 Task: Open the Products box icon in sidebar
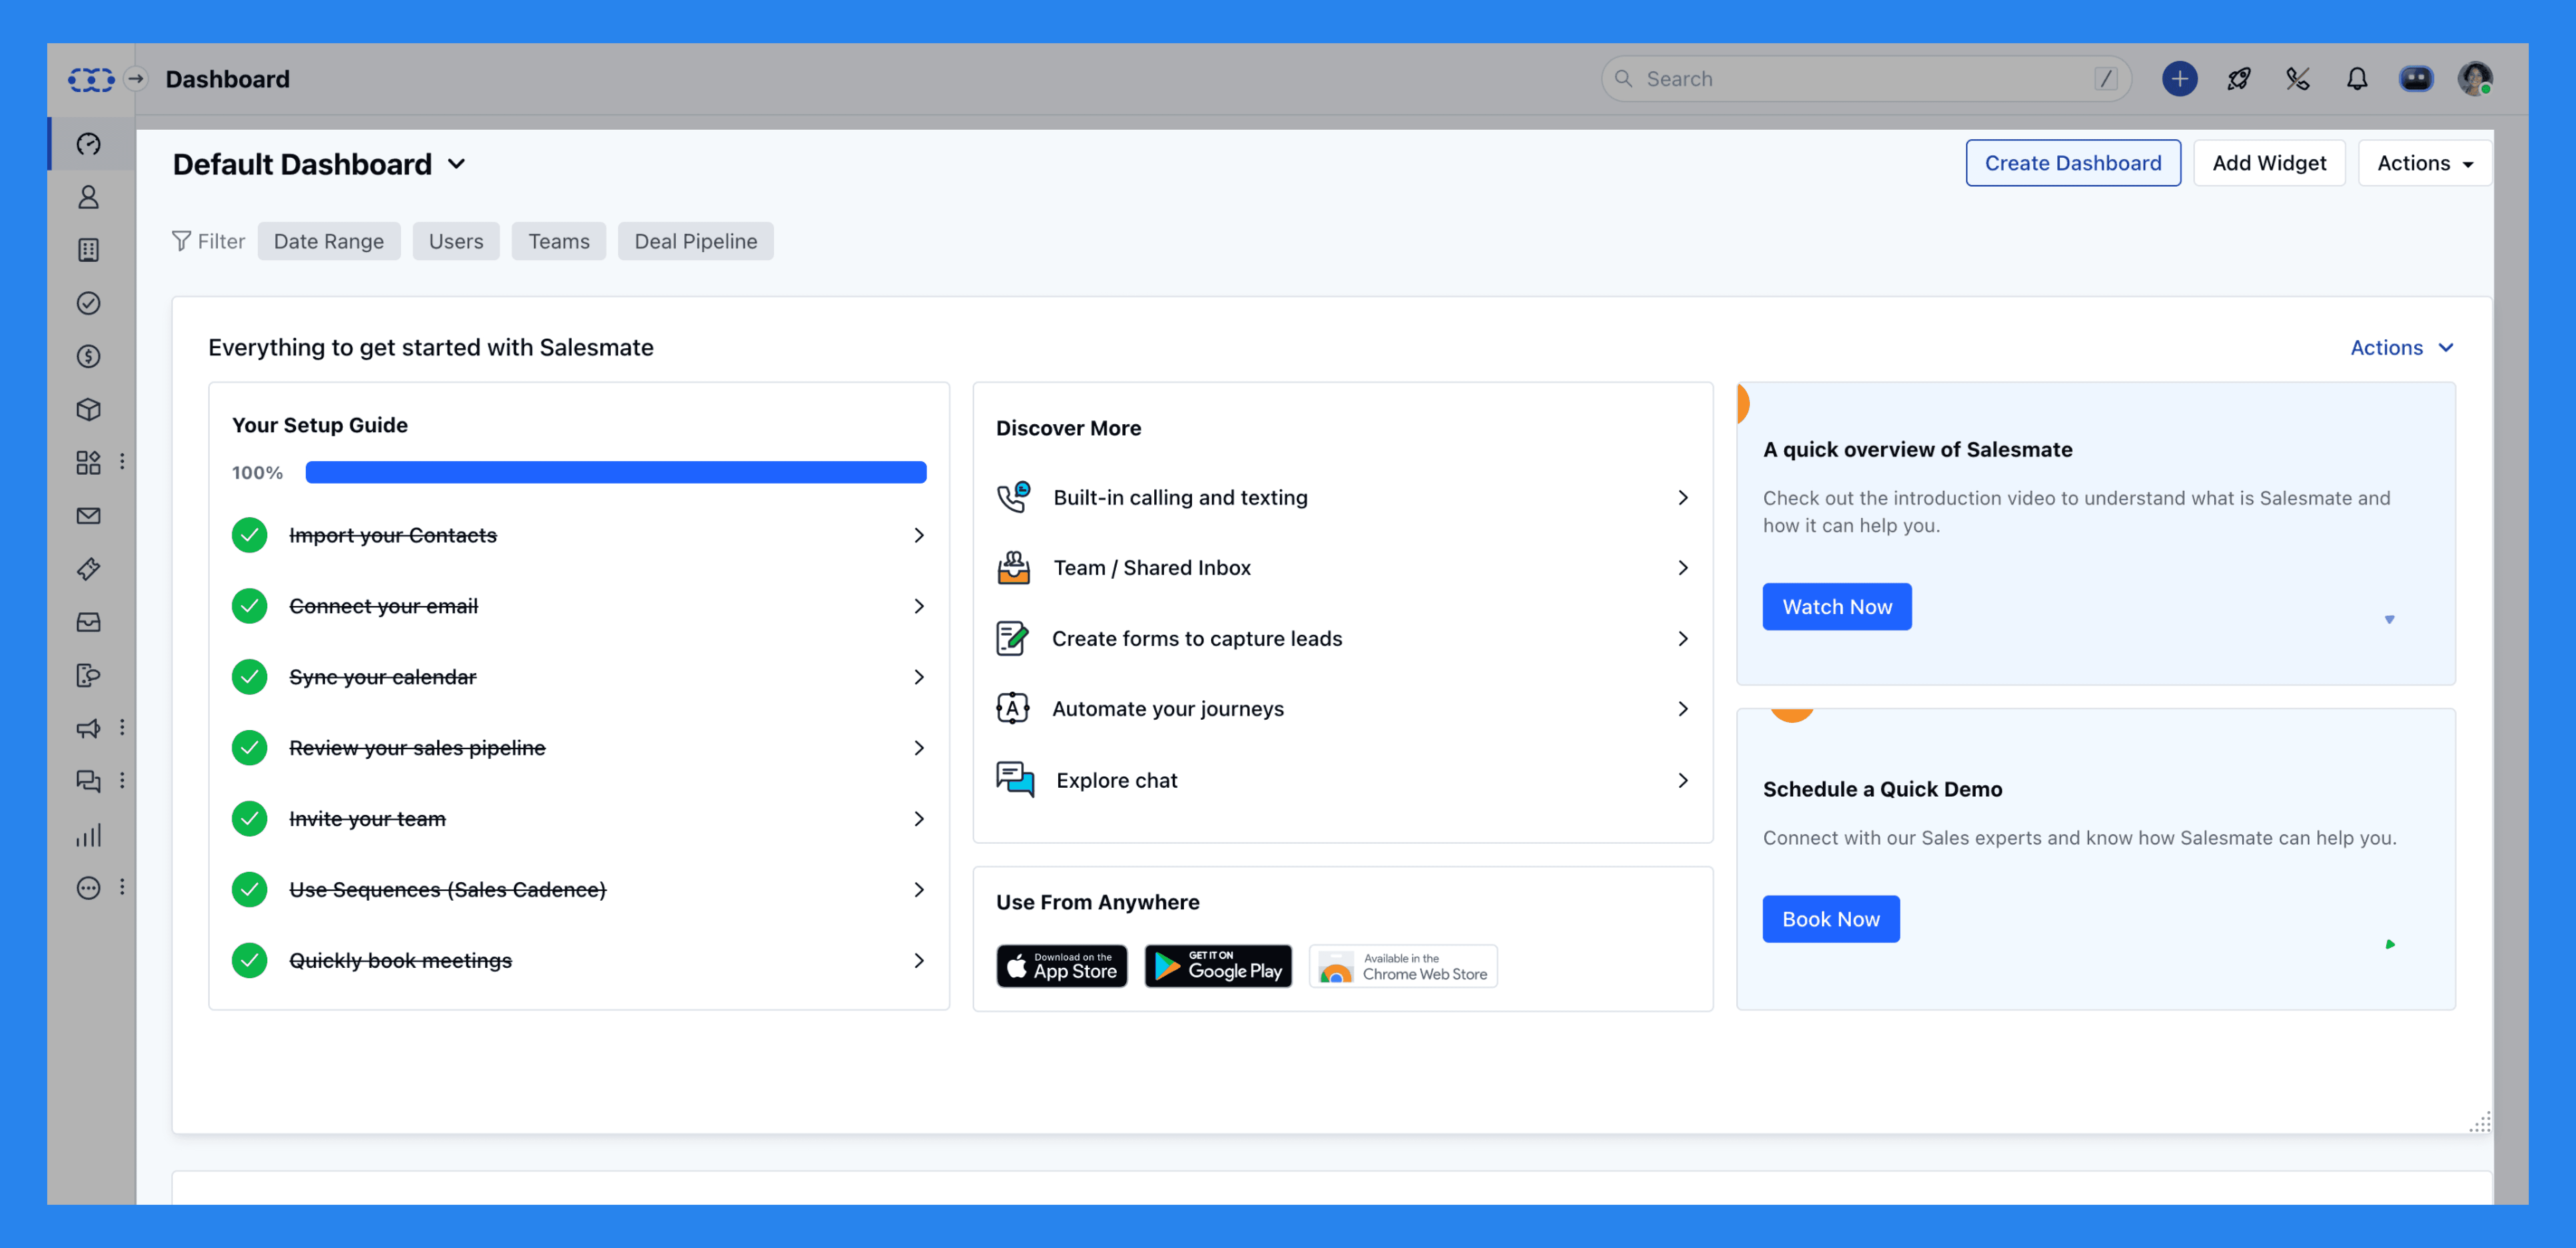(x=89, y=409)
